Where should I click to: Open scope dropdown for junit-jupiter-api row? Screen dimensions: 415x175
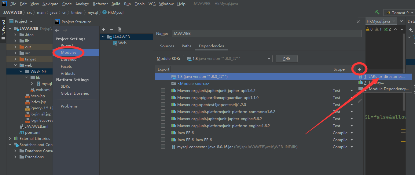pyautogui.click(x=352, y=90)
